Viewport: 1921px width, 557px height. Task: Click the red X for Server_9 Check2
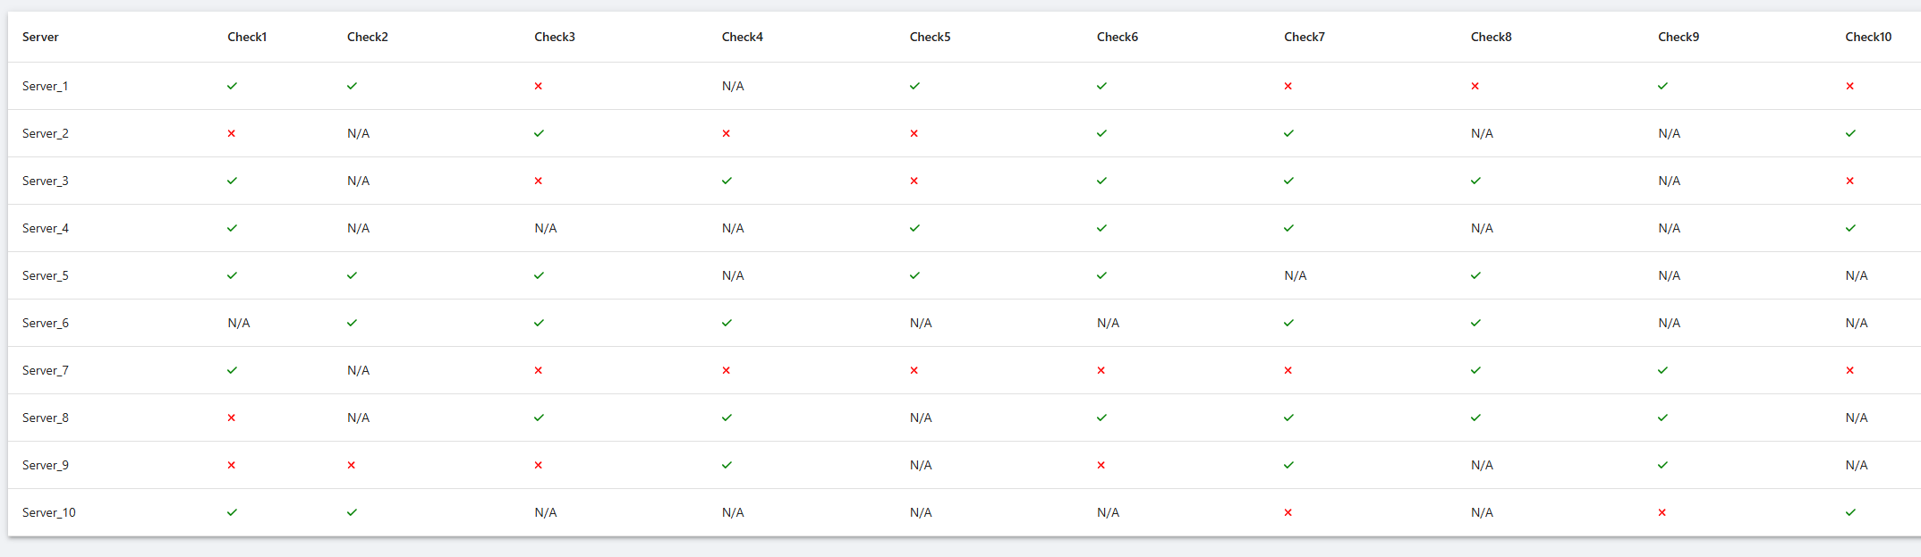click(x=352, y=465)
